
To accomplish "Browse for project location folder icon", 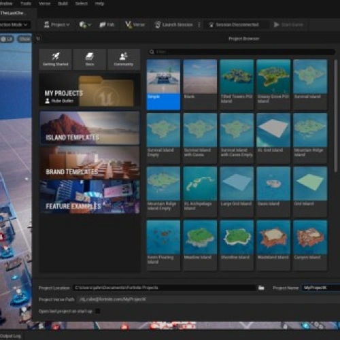I will (x=261, y=288).
